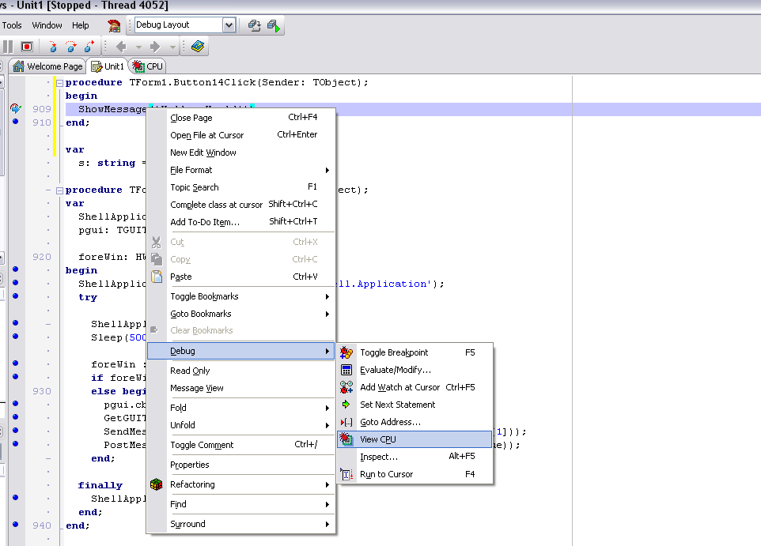Viewport: 761px width, 546px height.
Task: Collapse the Button14Click procedure fold marker
Action: [x=59, y=82]
